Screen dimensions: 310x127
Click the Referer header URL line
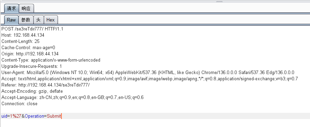pos(45,85)
